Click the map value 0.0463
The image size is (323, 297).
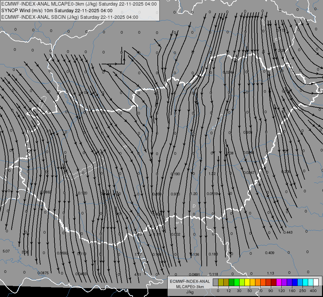point(81,274)
